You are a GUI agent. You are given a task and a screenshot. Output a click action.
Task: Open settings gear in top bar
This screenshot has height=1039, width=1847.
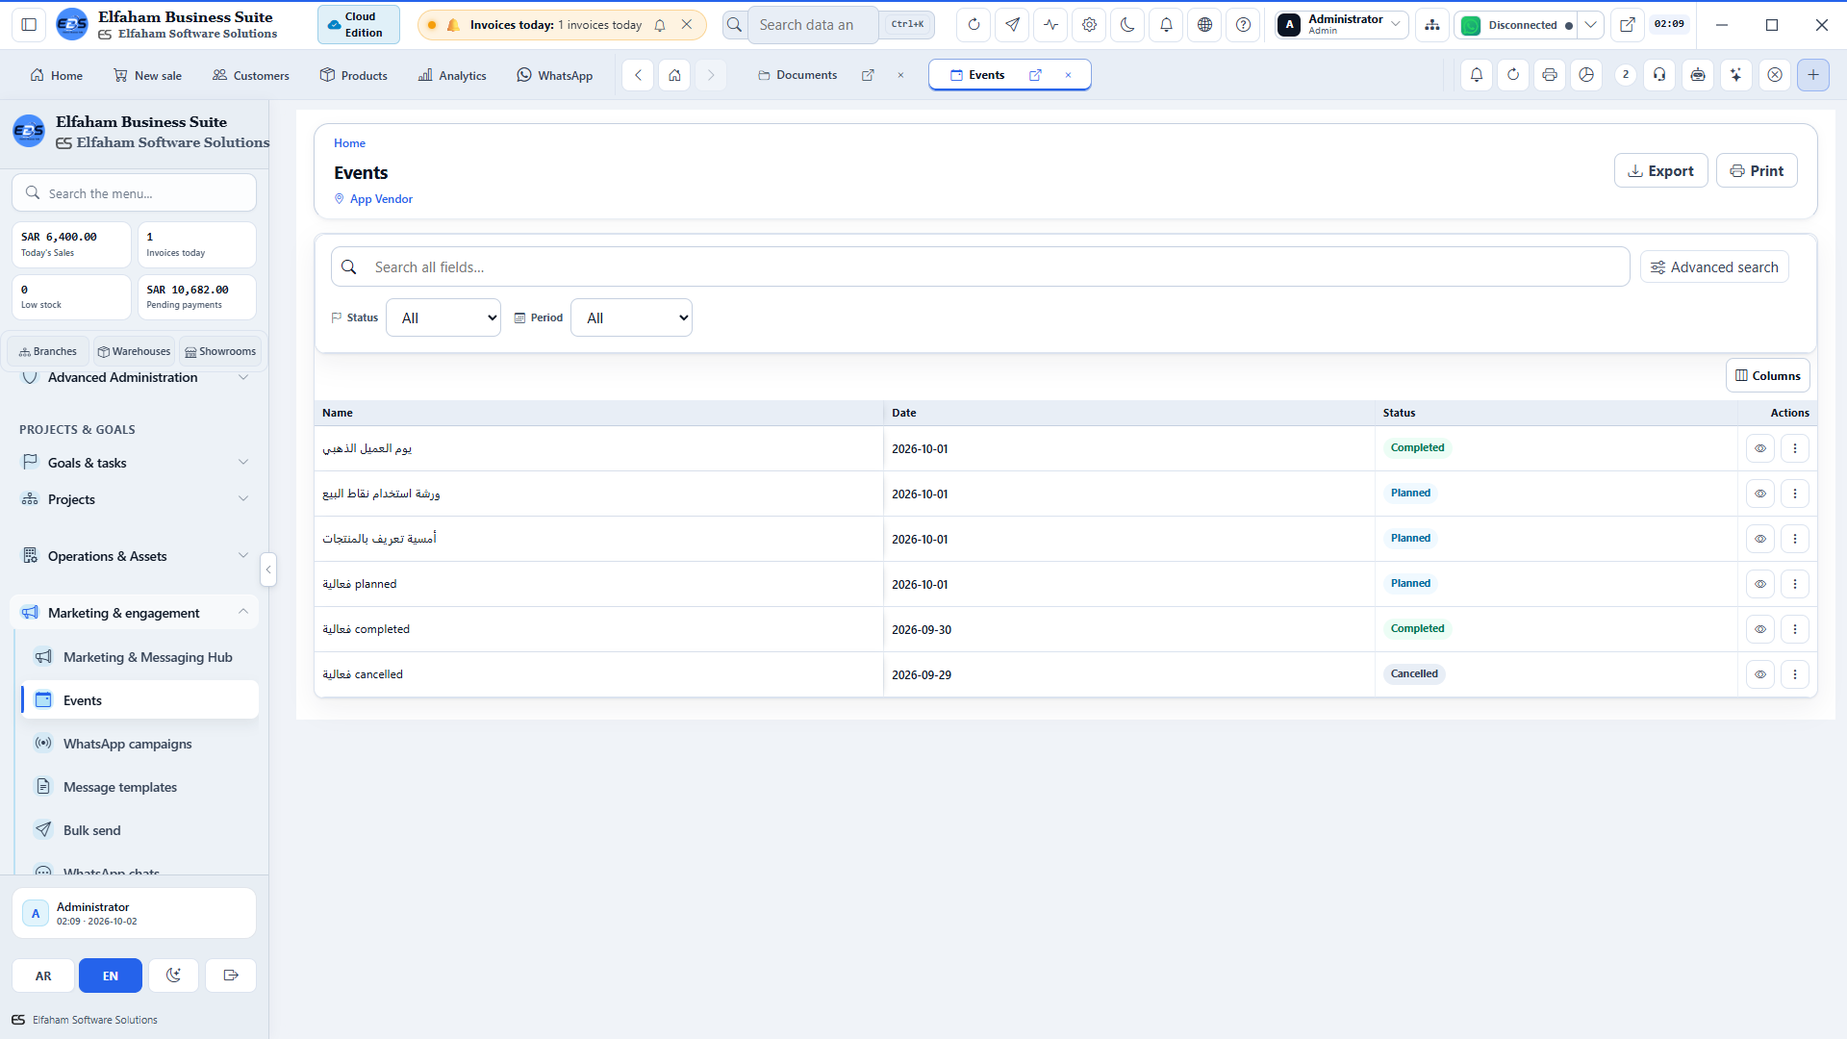click(1089, 25)
